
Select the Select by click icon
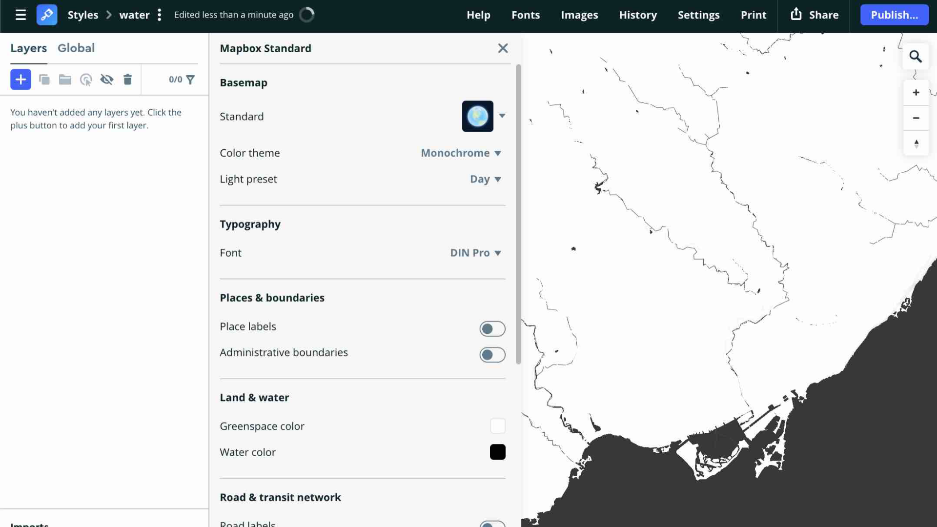(86, 79)
